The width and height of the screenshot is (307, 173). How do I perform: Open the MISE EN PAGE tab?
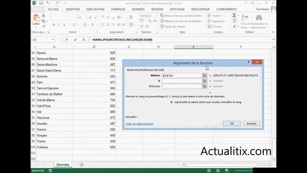pos(95,9)
